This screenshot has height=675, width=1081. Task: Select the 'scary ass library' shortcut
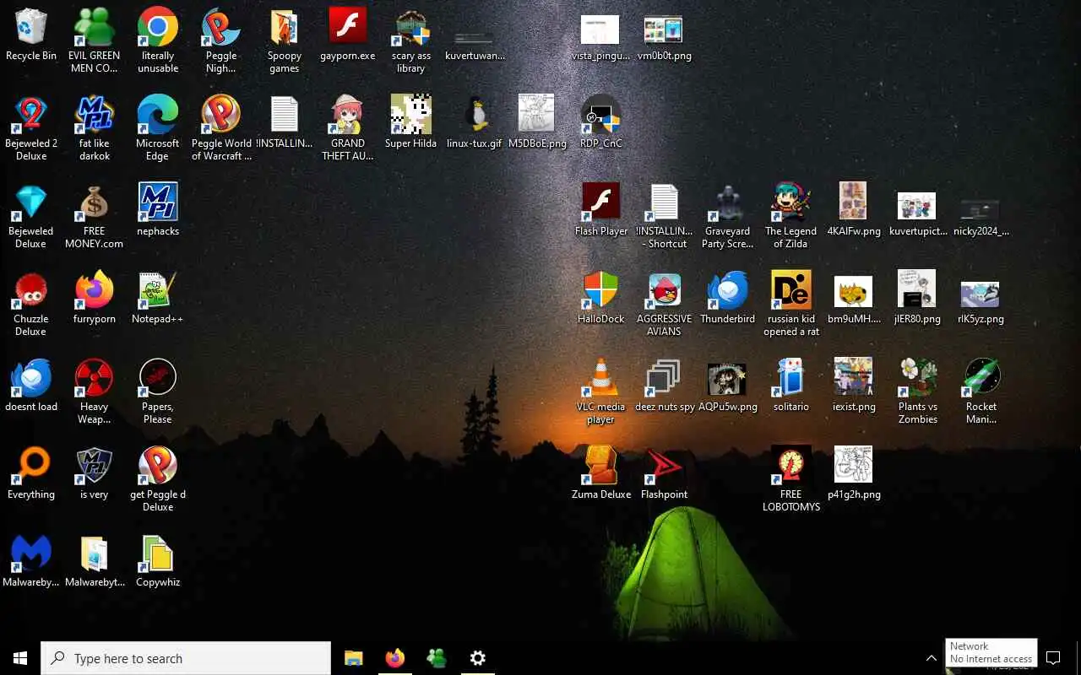(411, 41)
